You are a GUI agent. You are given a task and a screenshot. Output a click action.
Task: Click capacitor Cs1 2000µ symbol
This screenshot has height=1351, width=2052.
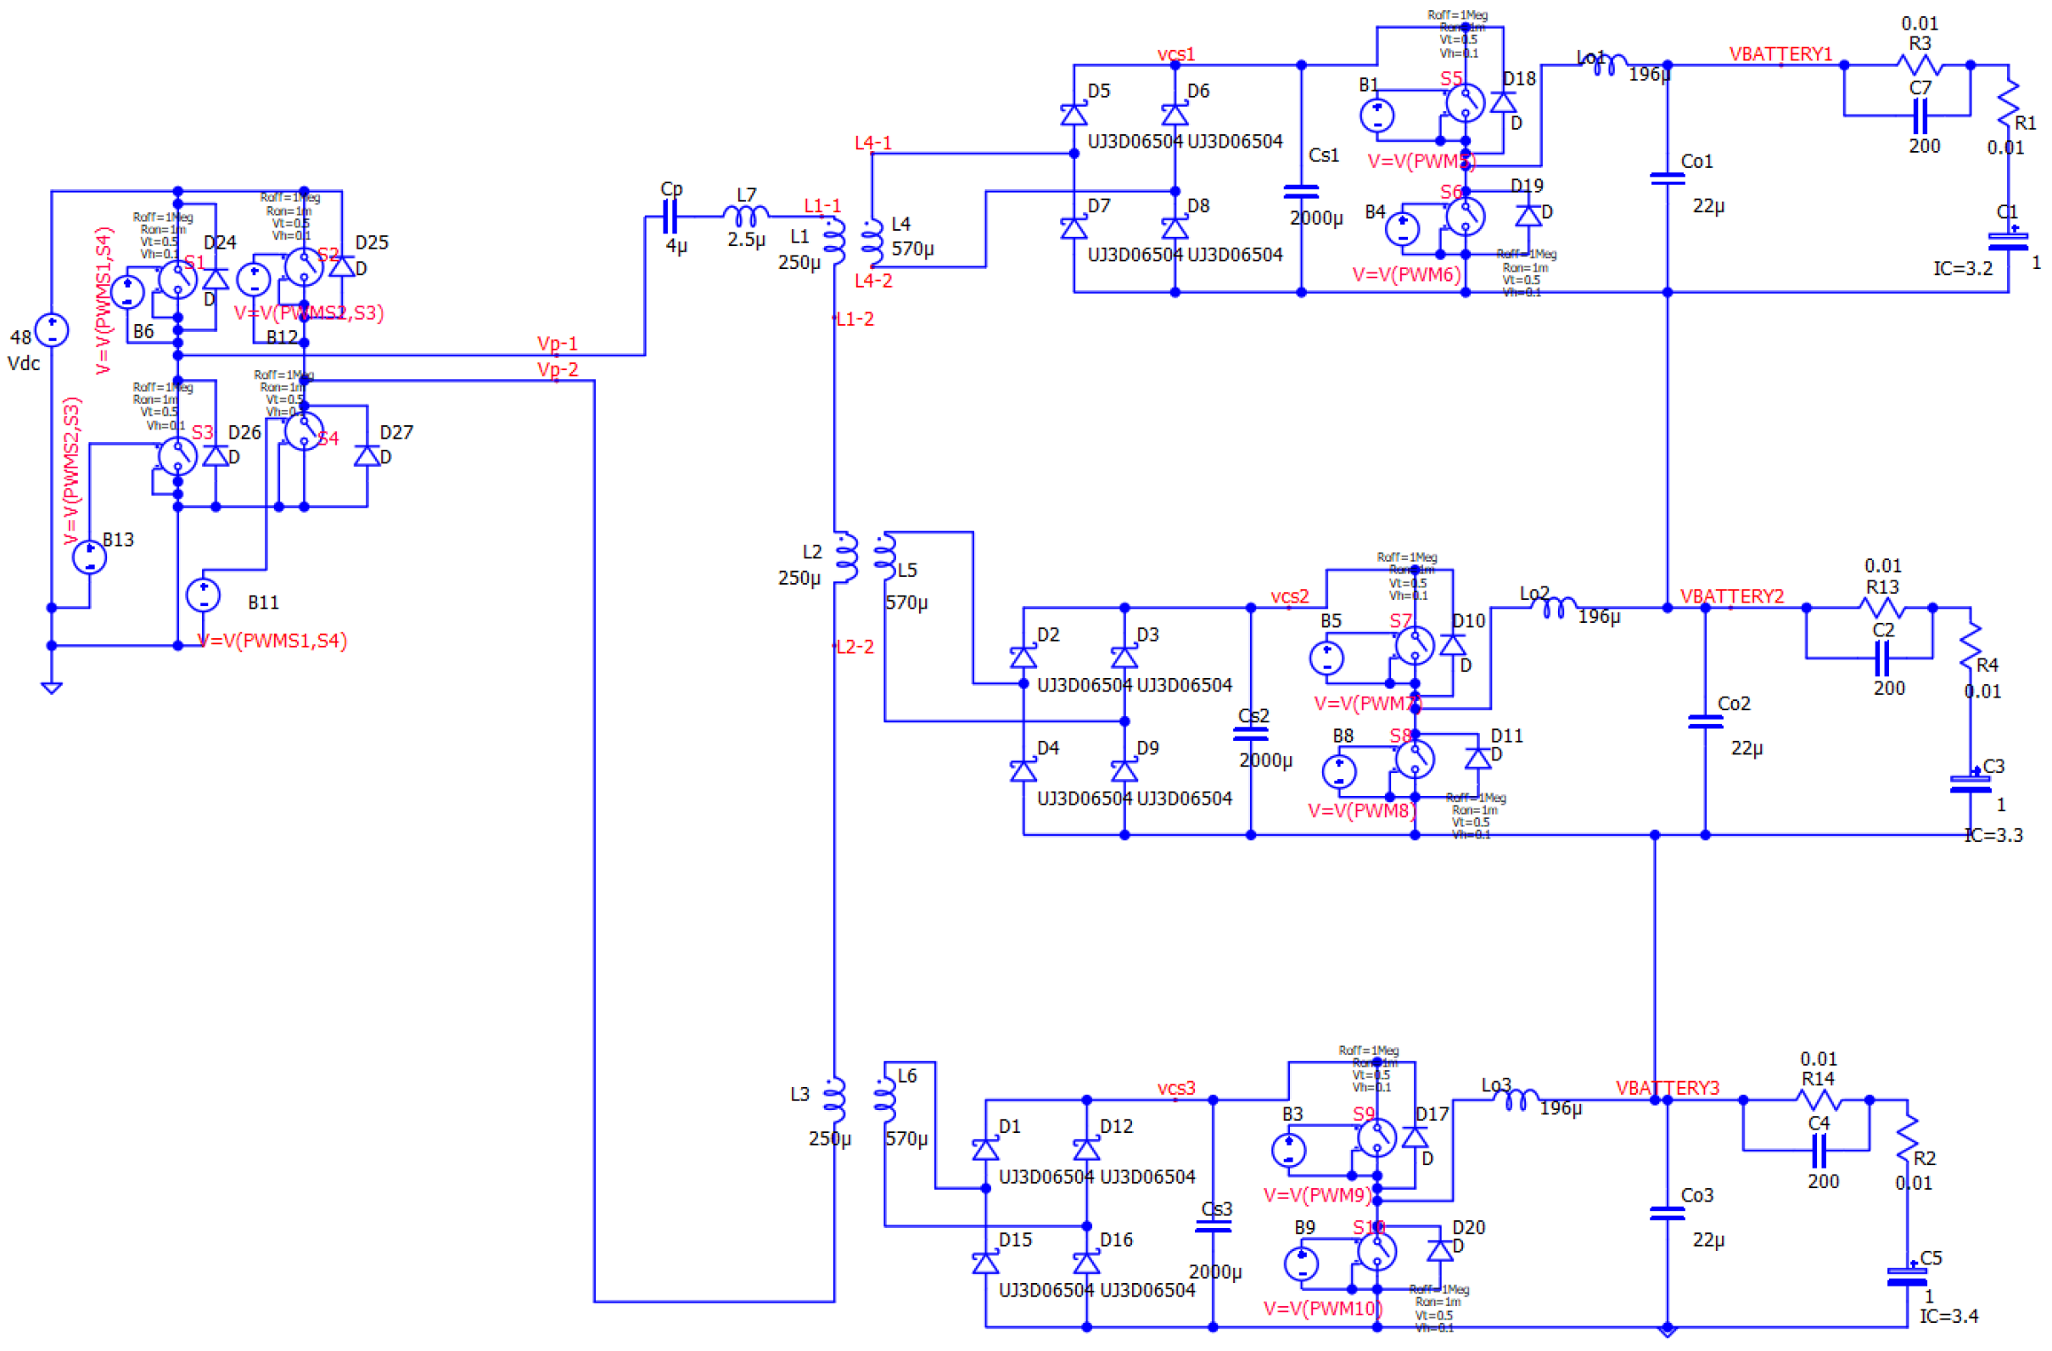pos(1302,191)
